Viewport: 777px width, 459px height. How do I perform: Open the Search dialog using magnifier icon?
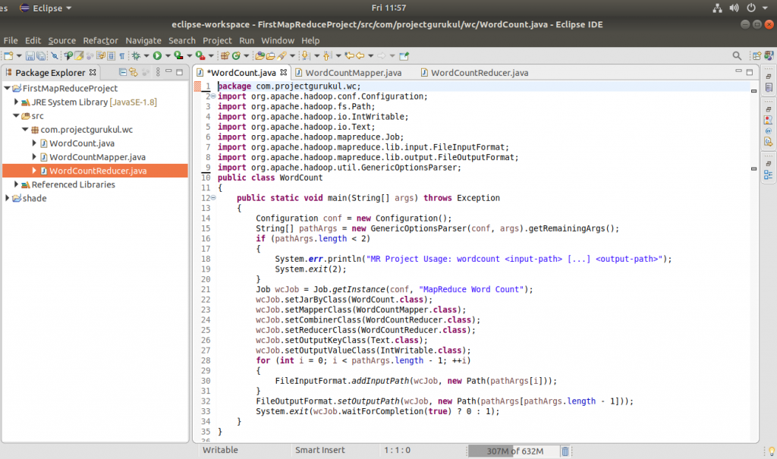click(736, 55)
